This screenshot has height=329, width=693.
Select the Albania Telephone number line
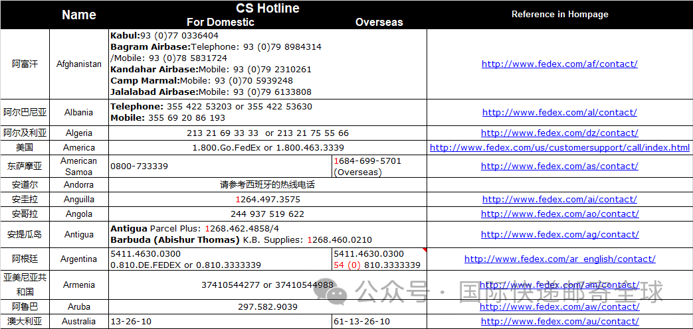point(211,106)
